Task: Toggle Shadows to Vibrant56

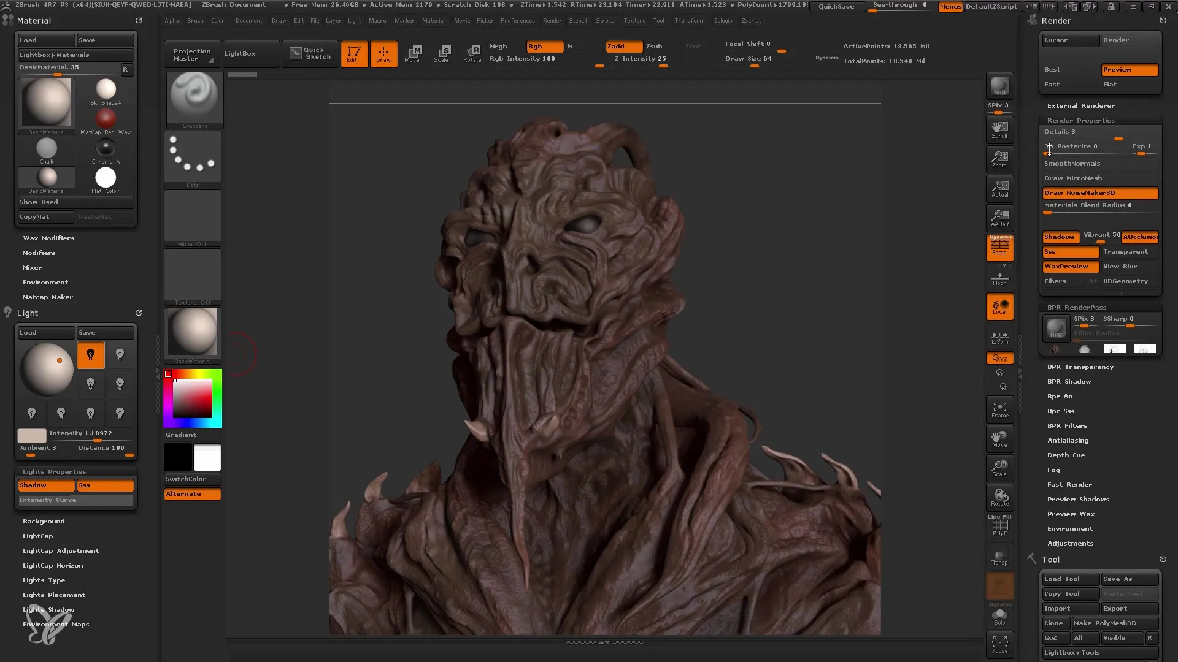Action: [x=1060, y=237]
